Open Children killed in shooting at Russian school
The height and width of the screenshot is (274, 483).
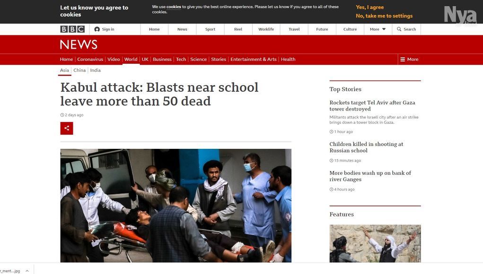[x=366, y=147]
